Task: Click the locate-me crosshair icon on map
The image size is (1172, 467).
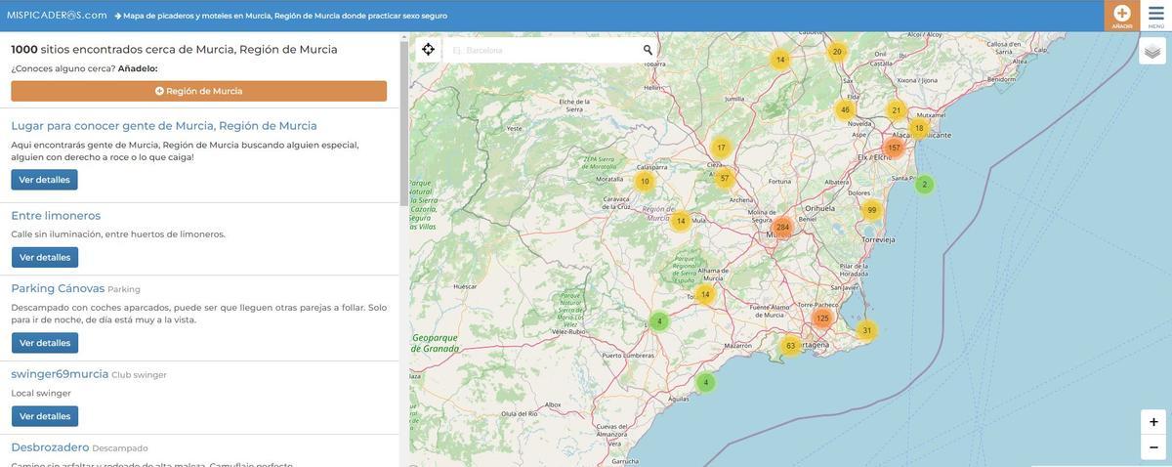Action: click(x=428, y=50)
